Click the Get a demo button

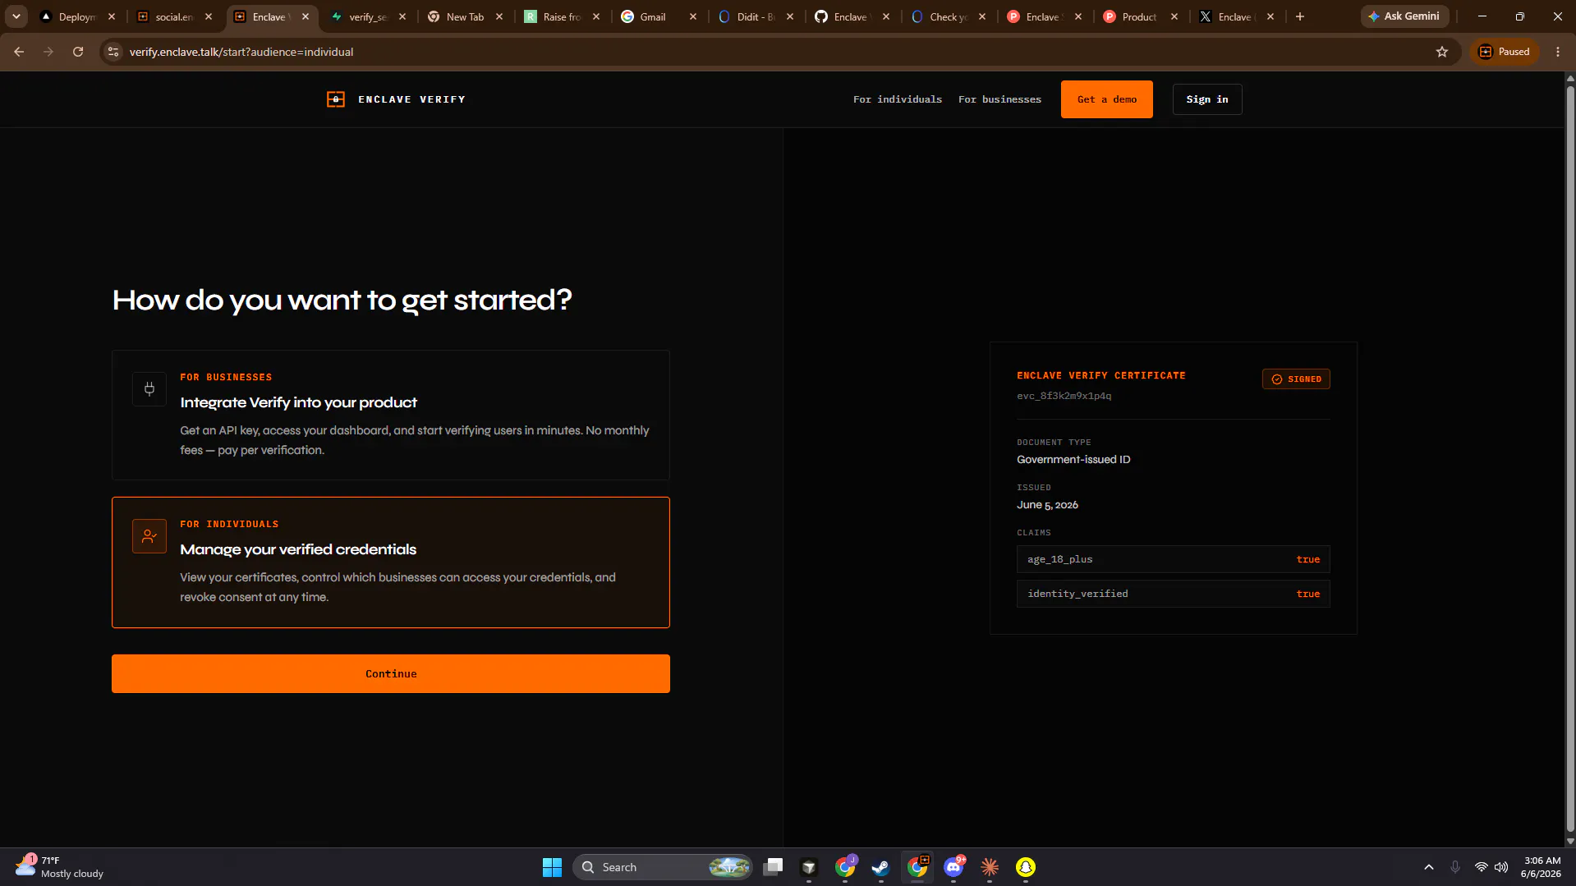pyautogui.click(x=1107, y=99)
